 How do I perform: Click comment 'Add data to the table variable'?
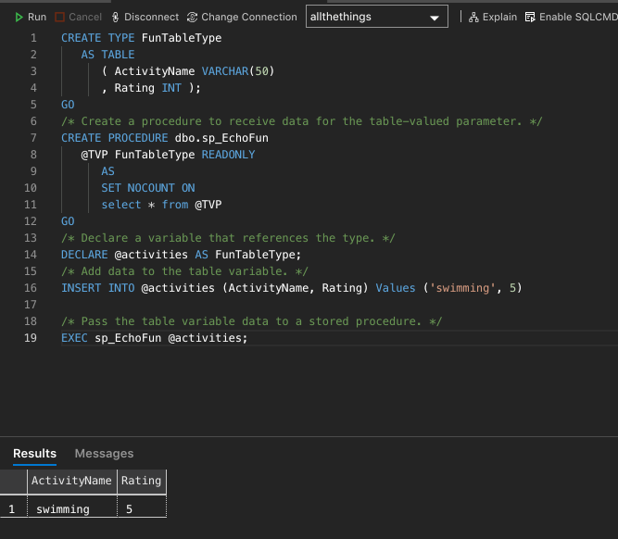184,271
